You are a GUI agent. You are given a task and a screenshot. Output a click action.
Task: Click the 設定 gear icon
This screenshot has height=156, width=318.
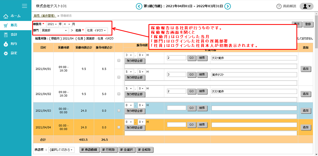[x=6, y=53]
